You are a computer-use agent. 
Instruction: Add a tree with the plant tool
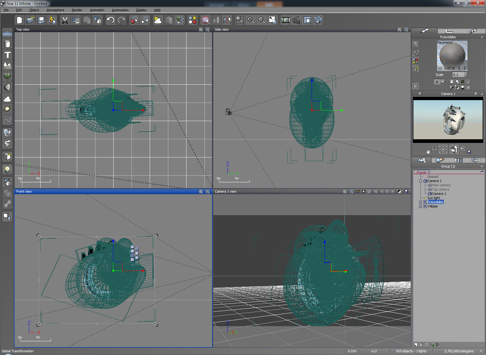tap(7, 76)
